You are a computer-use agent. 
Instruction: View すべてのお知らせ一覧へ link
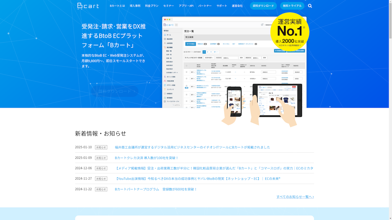click(295, 197)
